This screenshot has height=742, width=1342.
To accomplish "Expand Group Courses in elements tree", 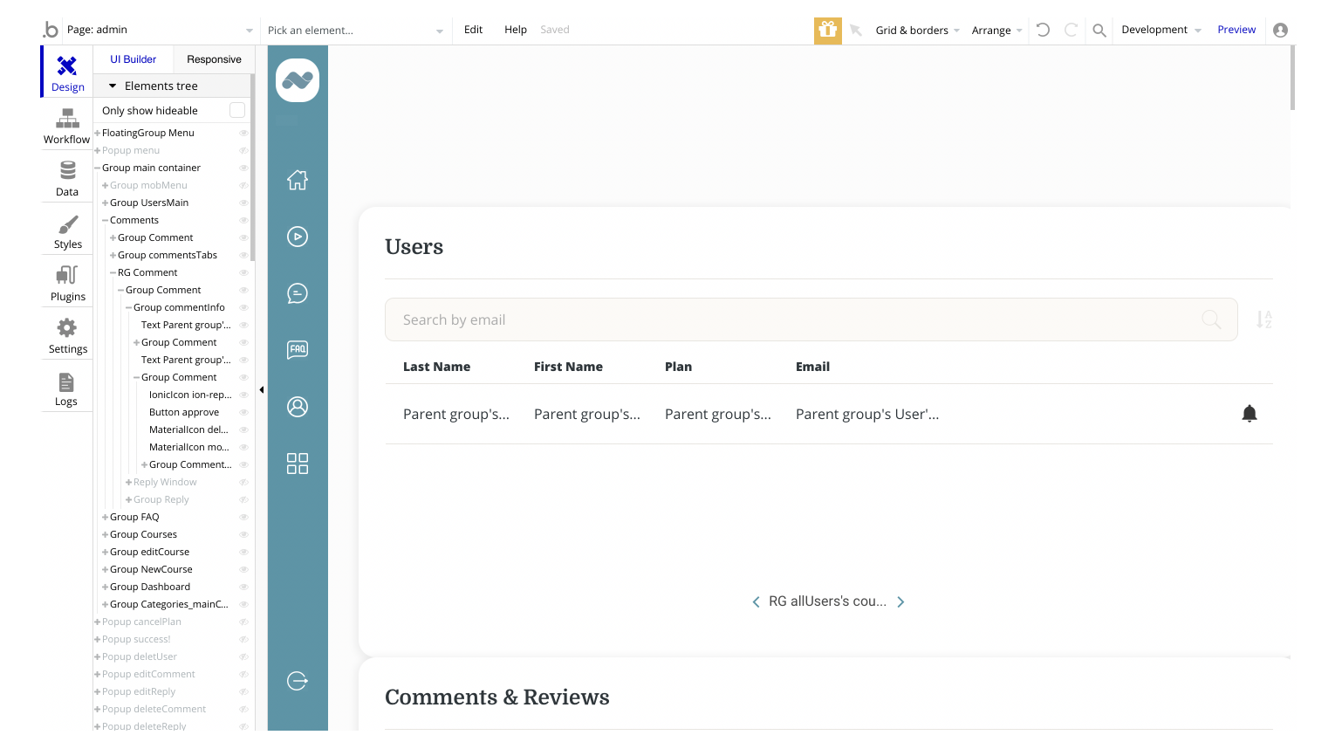I will click(106, 534).
